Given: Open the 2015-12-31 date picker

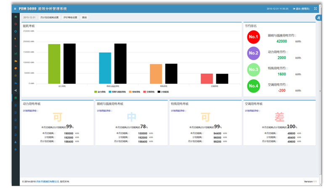Looking at the screenshot, I should (x=29, y=18).
